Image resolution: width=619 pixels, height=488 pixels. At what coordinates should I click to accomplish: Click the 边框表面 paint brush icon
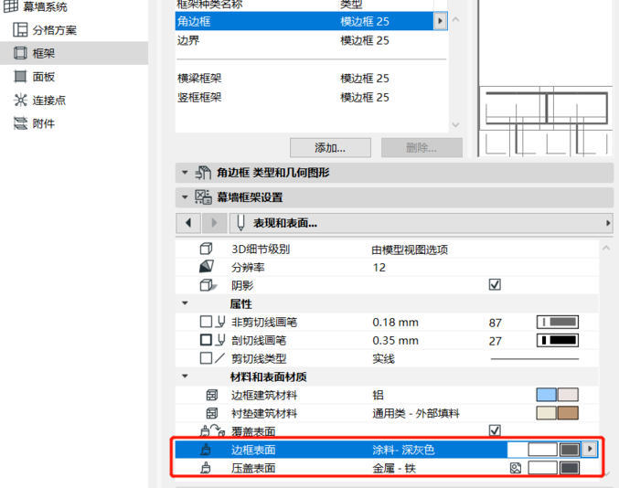pos(206,450)
